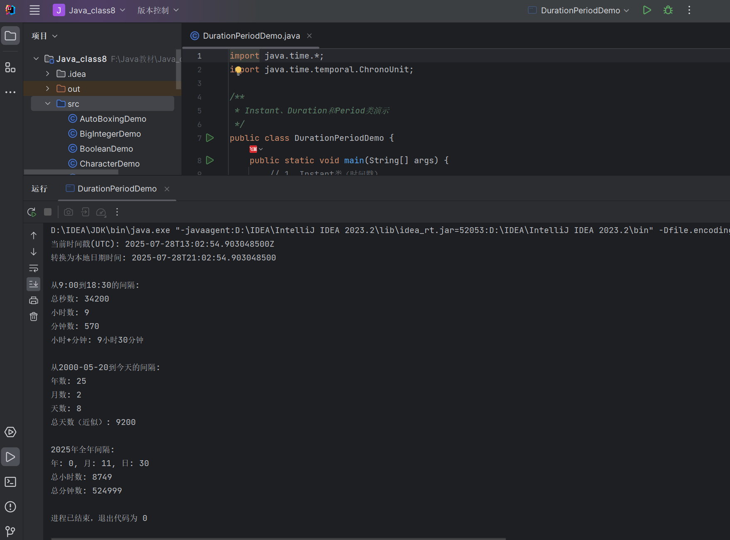Clear console output with trash icon
The width and height of the screenshot is (730, 540).
34,317
